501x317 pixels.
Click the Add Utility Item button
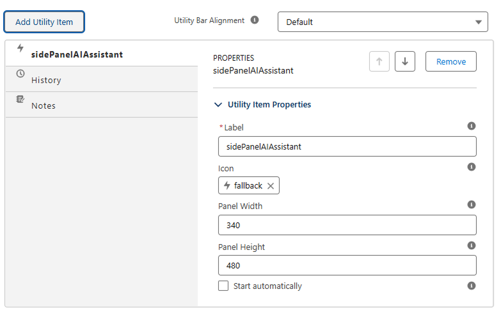tap(44, 22)
